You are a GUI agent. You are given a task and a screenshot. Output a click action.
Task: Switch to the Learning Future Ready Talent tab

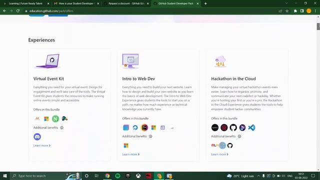tap(25, 3)
